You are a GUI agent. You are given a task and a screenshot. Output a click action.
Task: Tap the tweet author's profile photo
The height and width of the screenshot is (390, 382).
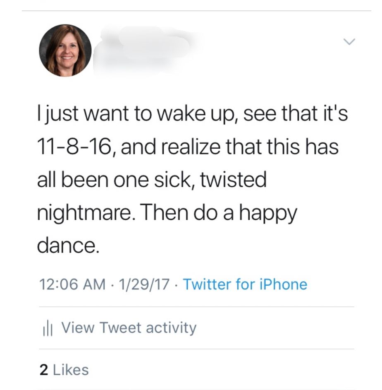click(65, 51)
